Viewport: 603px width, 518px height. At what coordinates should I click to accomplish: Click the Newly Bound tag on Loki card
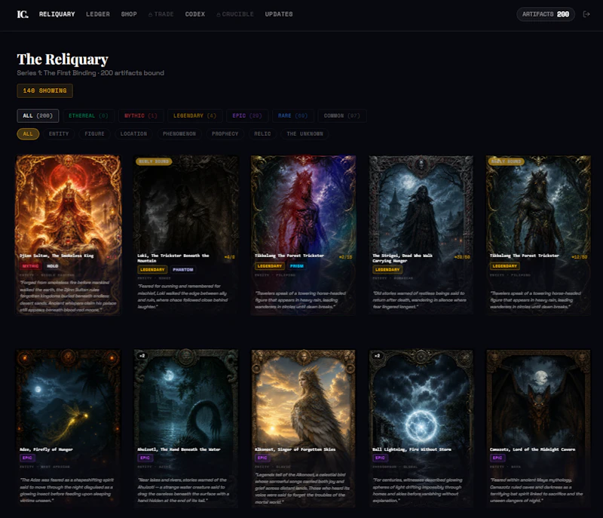[154, 161]
